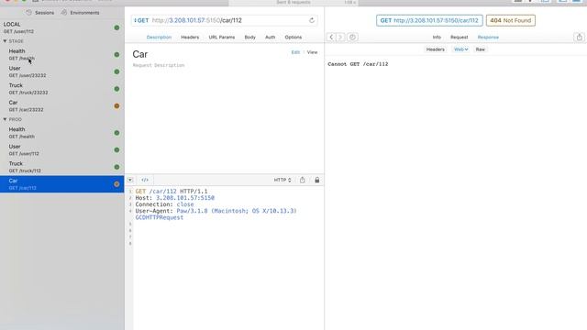Switch to the Description tab
Screen dimensions: 587x330
[159, 38]
